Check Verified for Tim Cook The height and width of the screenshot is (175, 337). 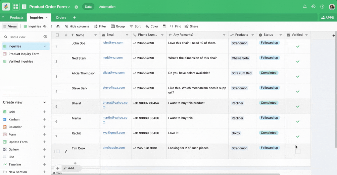coord(298,152)
